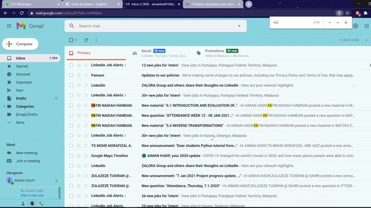Mark importance marker on Google Maps Timeline email
The width and height of the screenshot is (371, 208).
click(x=86, y=155)
